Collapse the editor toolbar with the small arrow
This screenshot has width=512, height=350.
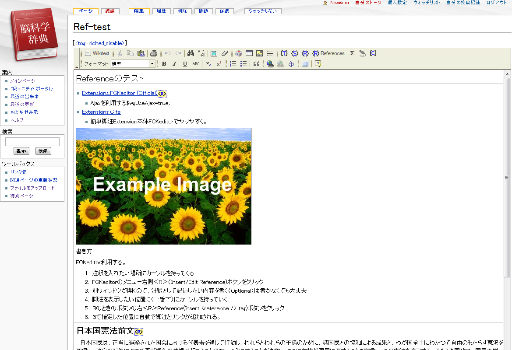coord(77,67)
